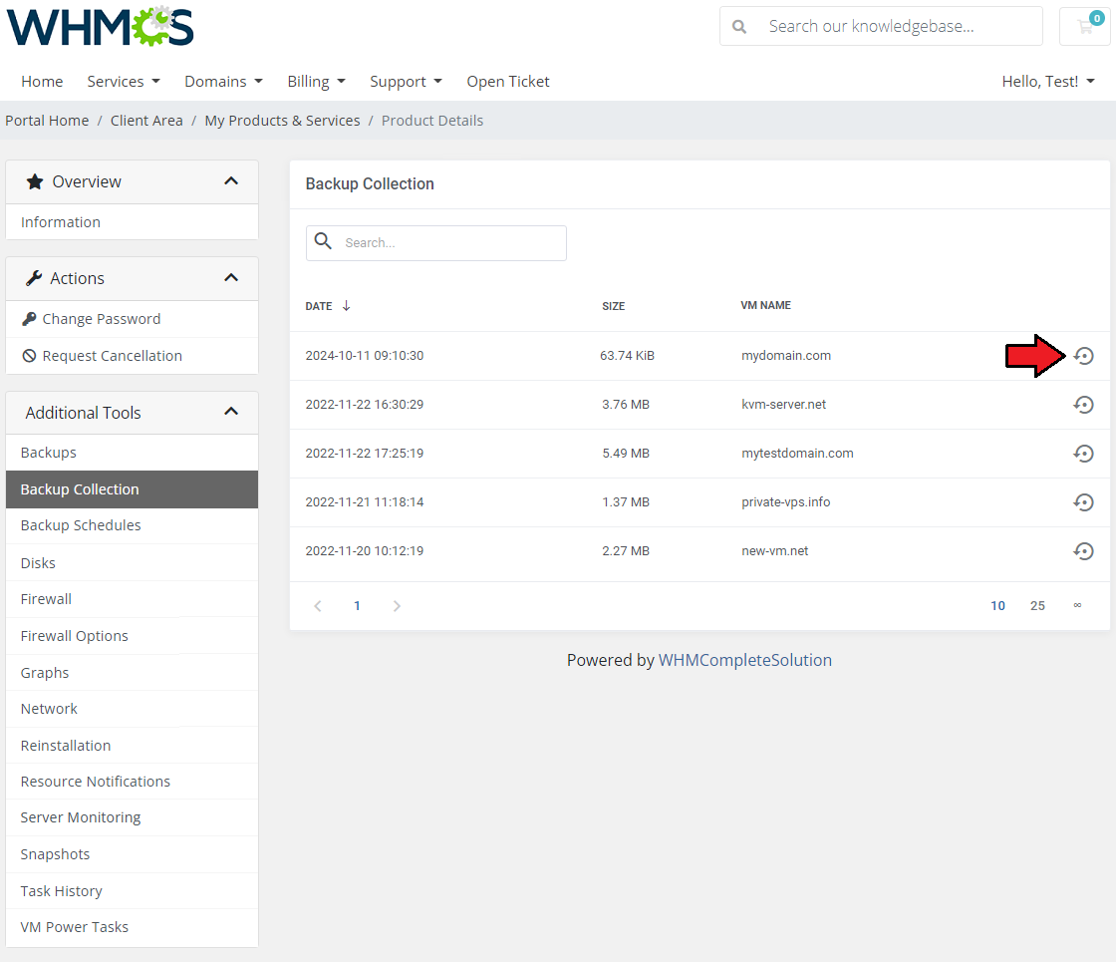Click the 2024-10-11 09:10:30 date cell
The width and height of the screenshot is (1116, 962).
[365, 355]
